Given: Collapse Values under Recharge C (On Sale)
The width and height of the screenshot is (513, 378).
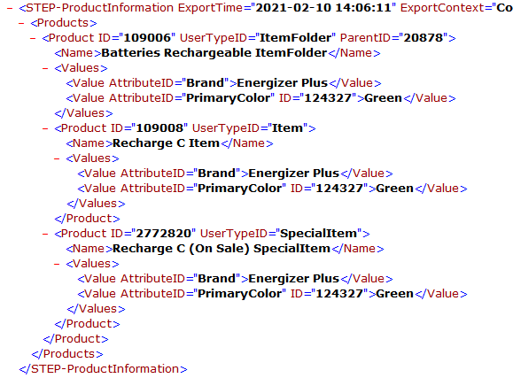Looking at the screenshot, I should coord(57,264).
